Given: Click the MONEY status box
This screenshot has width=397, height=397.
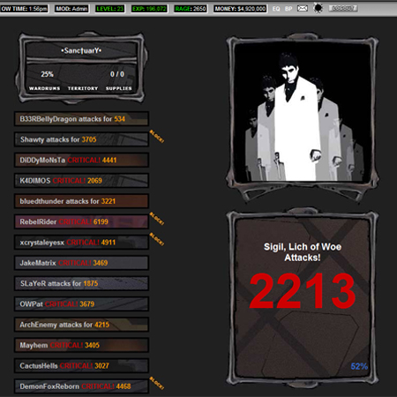Looking at the screenshot, I should [x=240, y=9].
